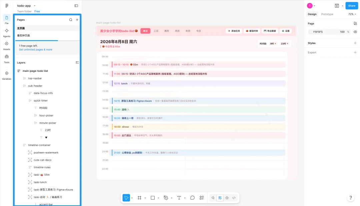The image size is (360, 206).
Task: Open the todo-app file name dropdown
Action: 35,6
